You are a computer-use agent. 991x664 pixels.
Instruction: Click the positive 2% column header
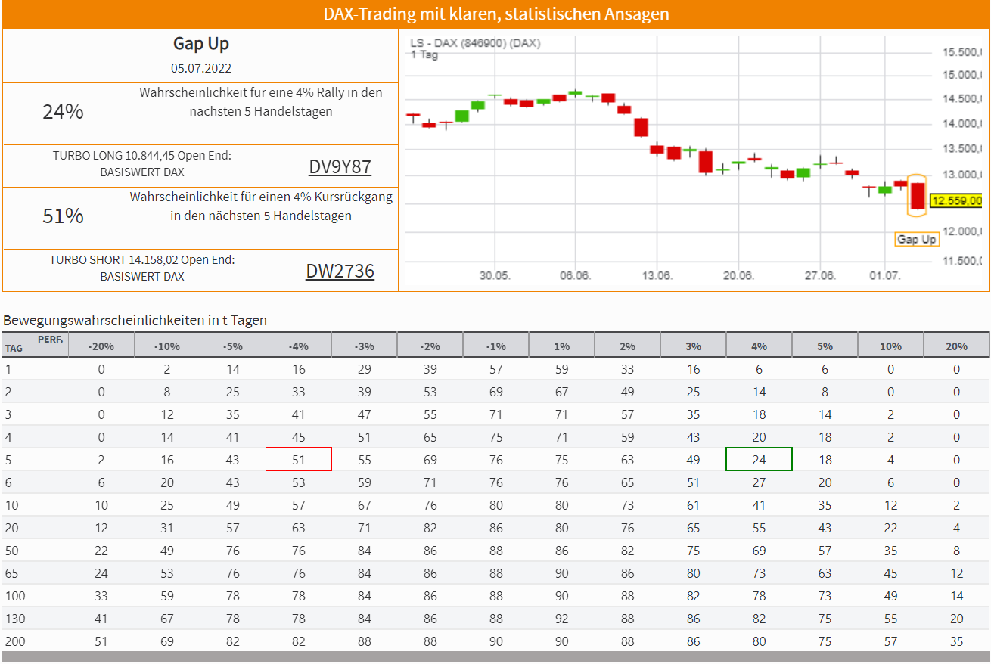pos(628,346)
